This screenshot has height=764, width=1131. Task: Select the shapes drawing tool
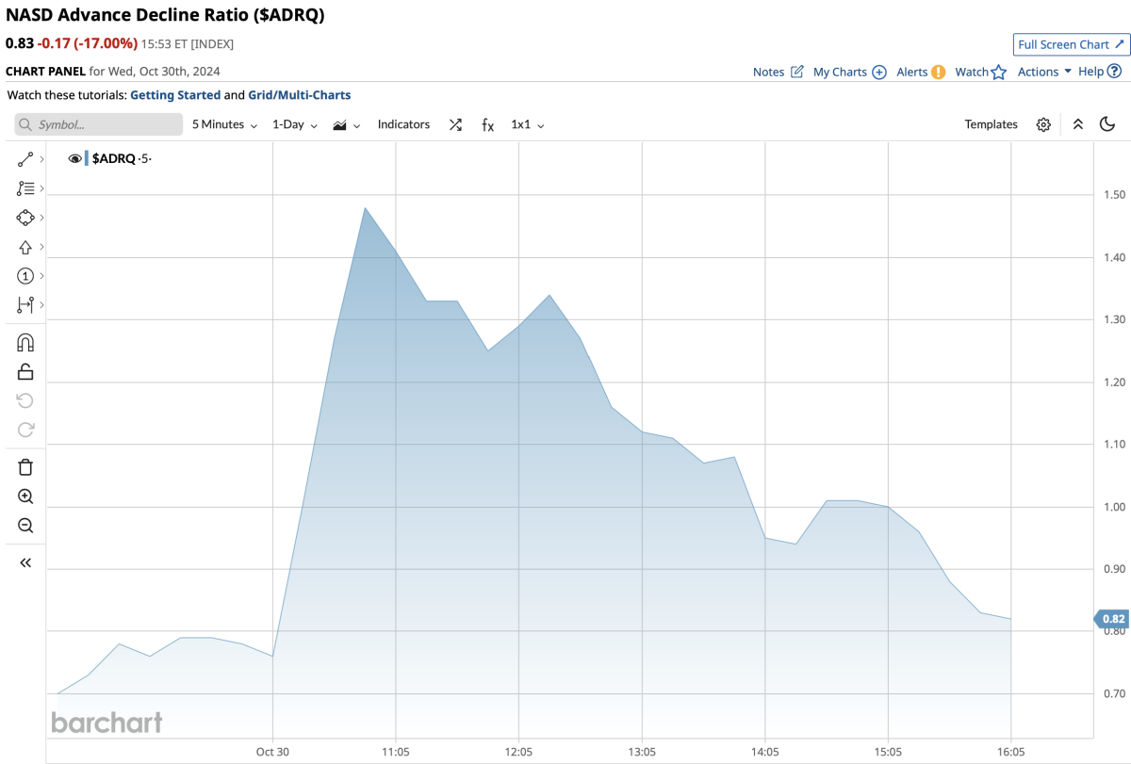(25, 218)
